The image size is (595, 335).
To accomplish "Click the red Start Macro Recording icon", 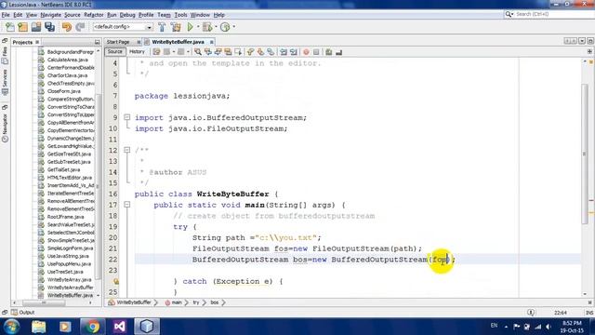I will pyautogui.click(x=306, y=52).
